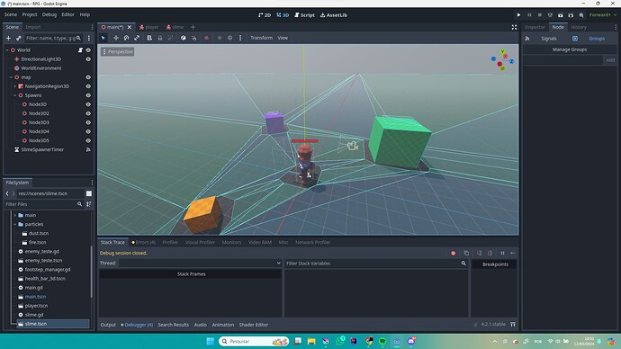This screenshot has width=621, height=349.
Task: Toggle distraction-free mode expand icon
Action: point(514,27)
